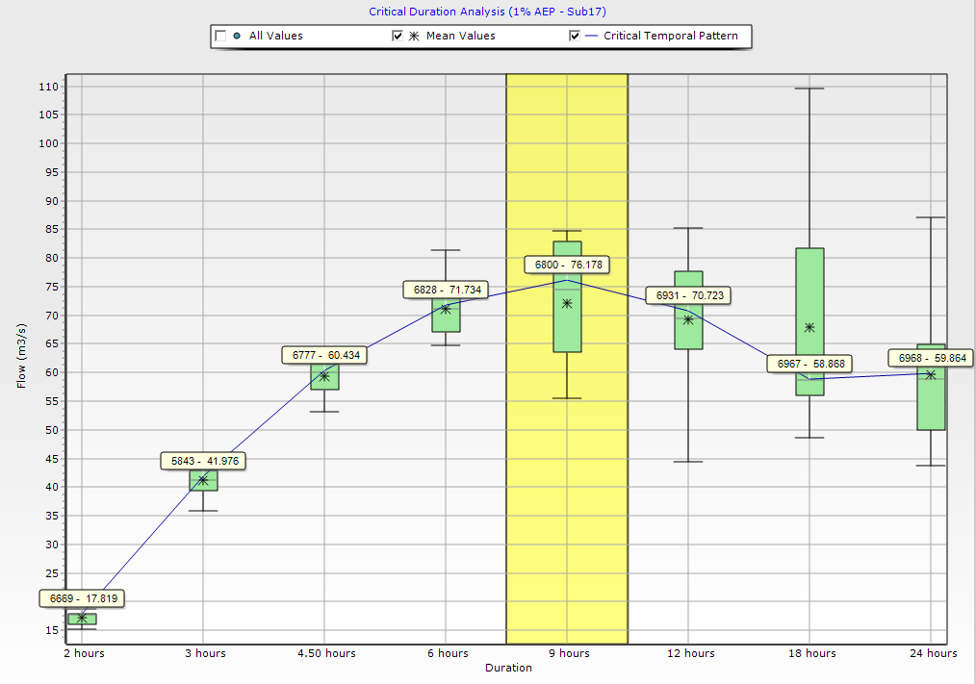Select the data label 6669 - 17.819
This screenshot has height=684, width=976.
click(82, 598)
